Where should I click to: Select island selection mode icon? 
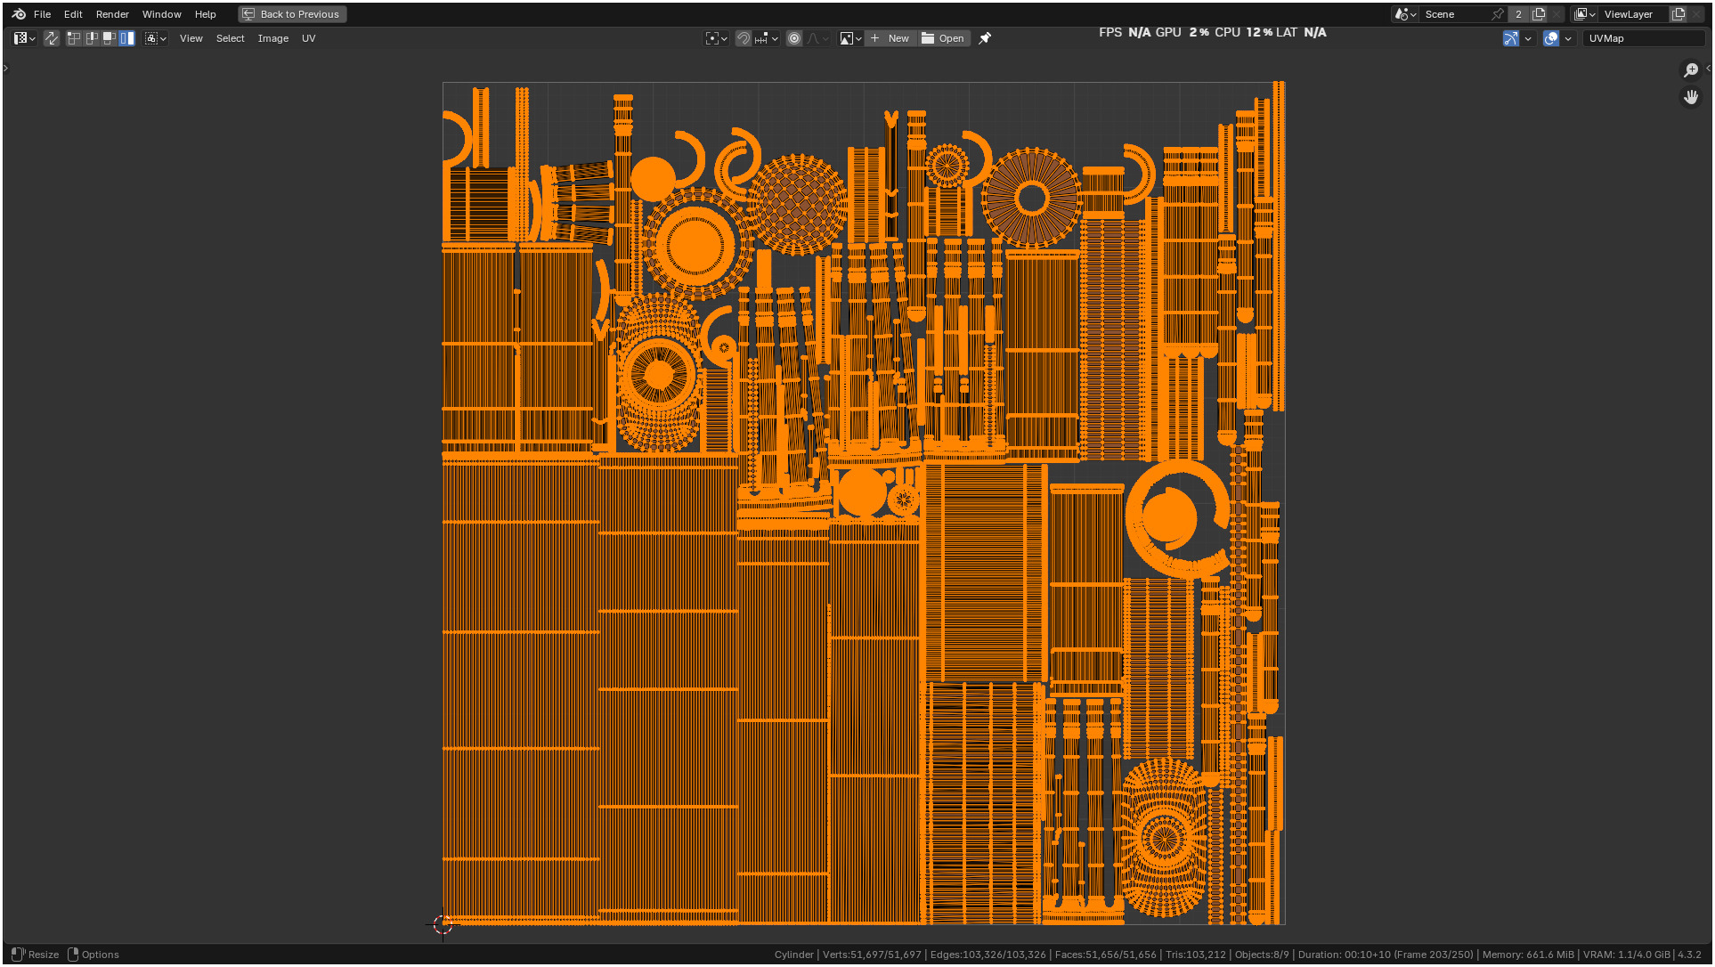tap(127, 38)
